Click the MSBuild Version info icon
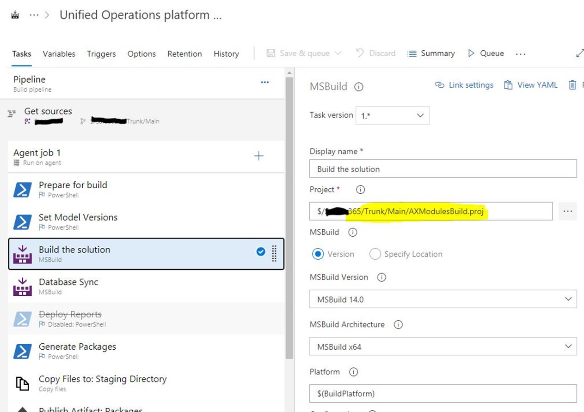Viewport: 584px width, 412px height. (x=381, y=277)
